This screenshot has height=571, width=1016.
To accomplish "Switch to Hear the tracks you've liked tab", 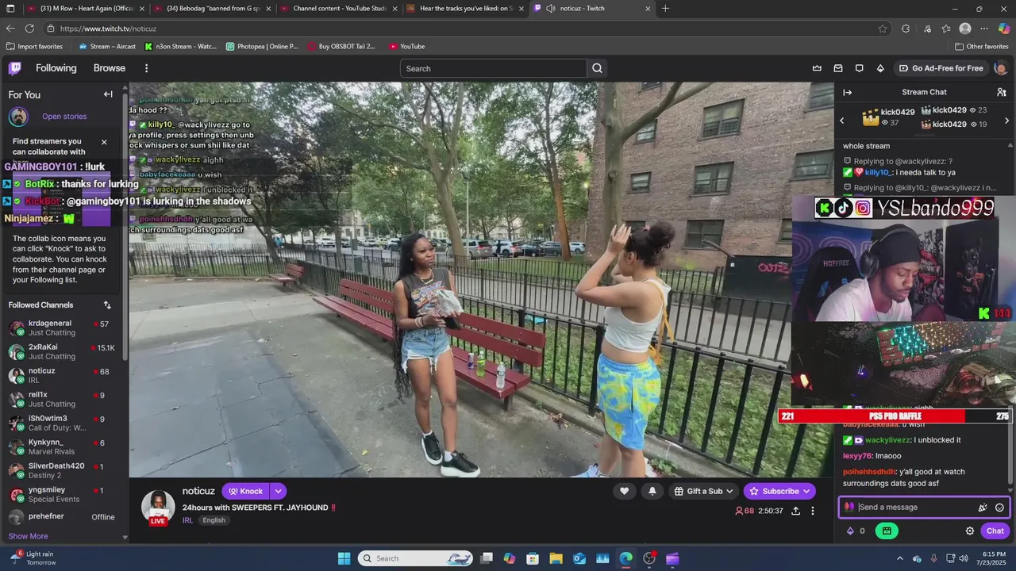I will pyautogui.click(x=465, y=9).
